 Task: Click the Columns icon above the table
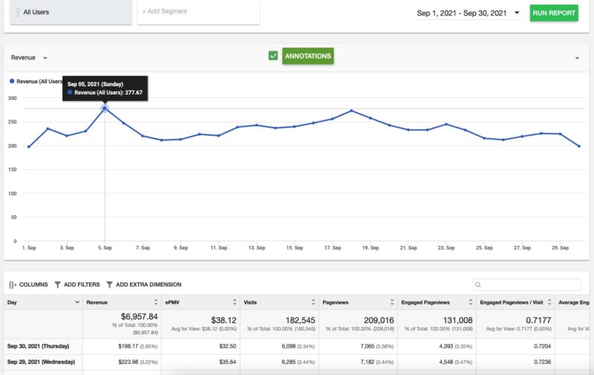(x=12, y=284)
